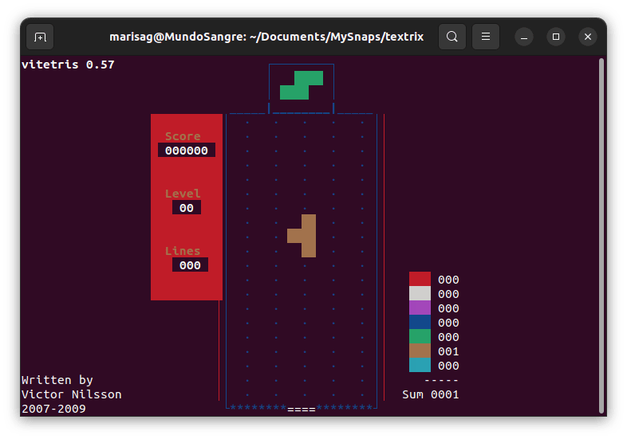Click the lines value 000
This screenshot has width=627, height=439.
click(190, 265)
